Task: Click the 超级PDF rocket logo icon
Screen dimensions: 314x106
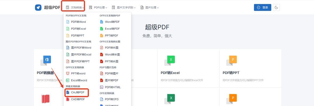Action: [x=38, y=7]
